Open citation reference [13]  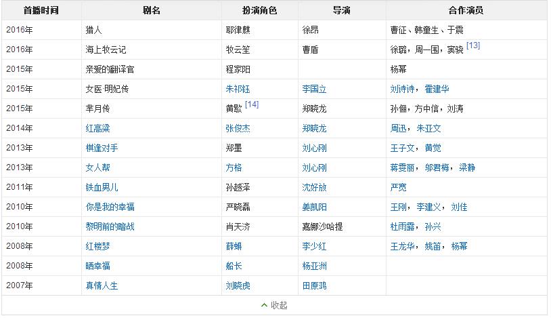coord(473,45)
